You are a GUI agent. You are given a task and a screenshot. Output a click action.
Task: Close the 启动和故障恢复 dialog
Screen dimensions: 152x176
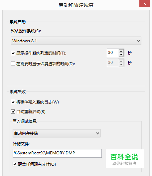coord(144,4)
